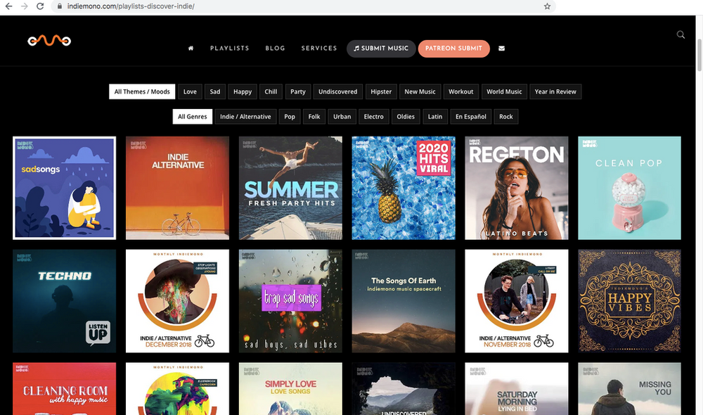This screenshot has width=703, height=415.
Task: Select the Year in Review filter
Action: click(x=555, y=91)
